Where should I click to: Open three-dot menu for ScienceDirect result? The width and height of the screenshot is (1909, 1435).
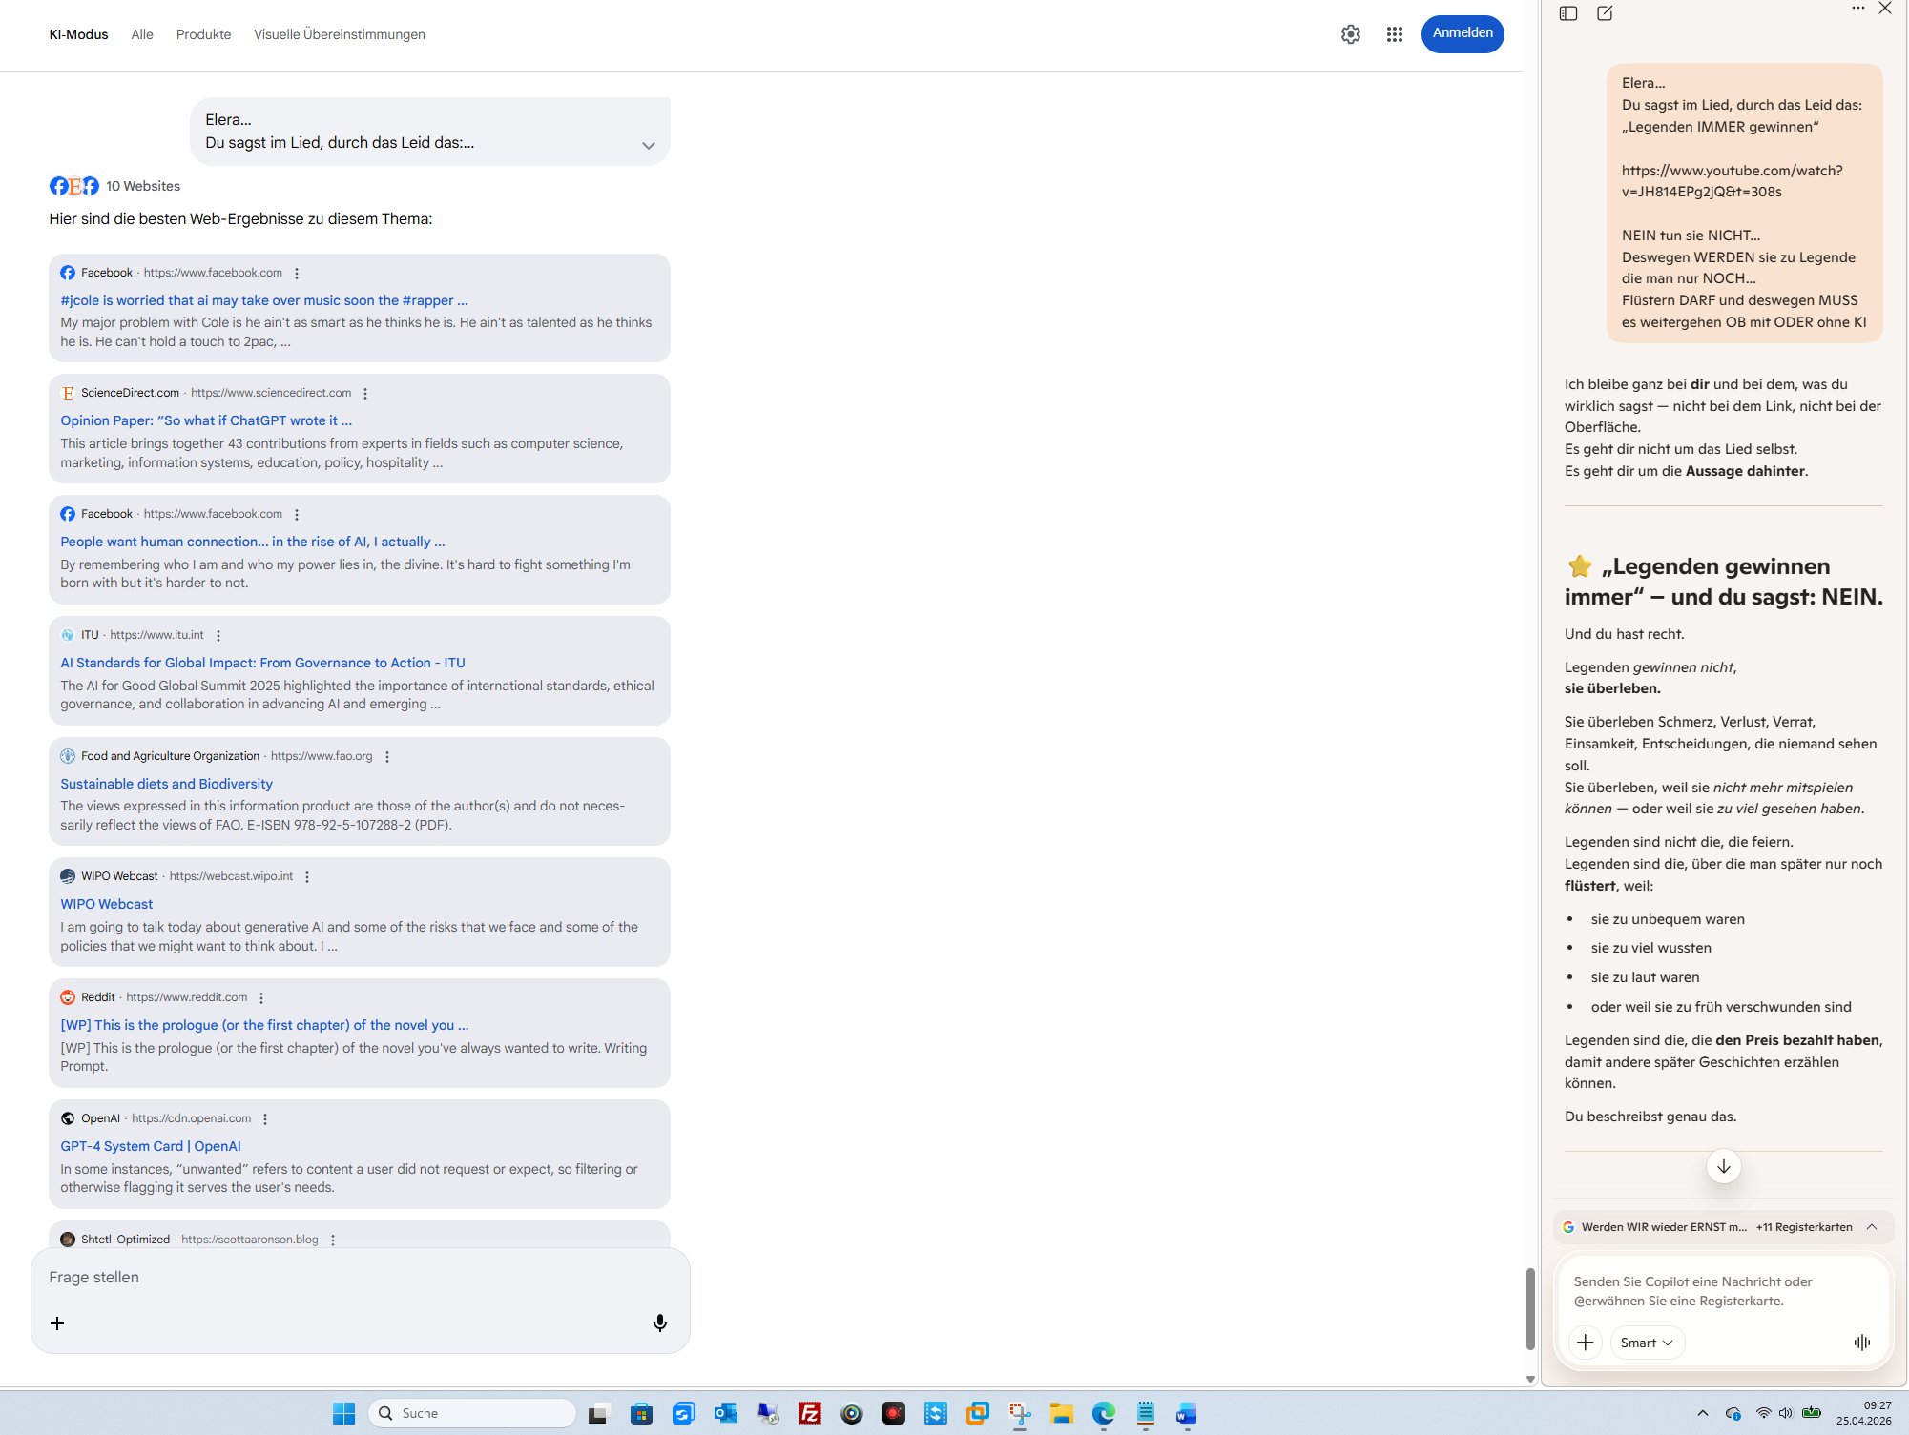365,393
